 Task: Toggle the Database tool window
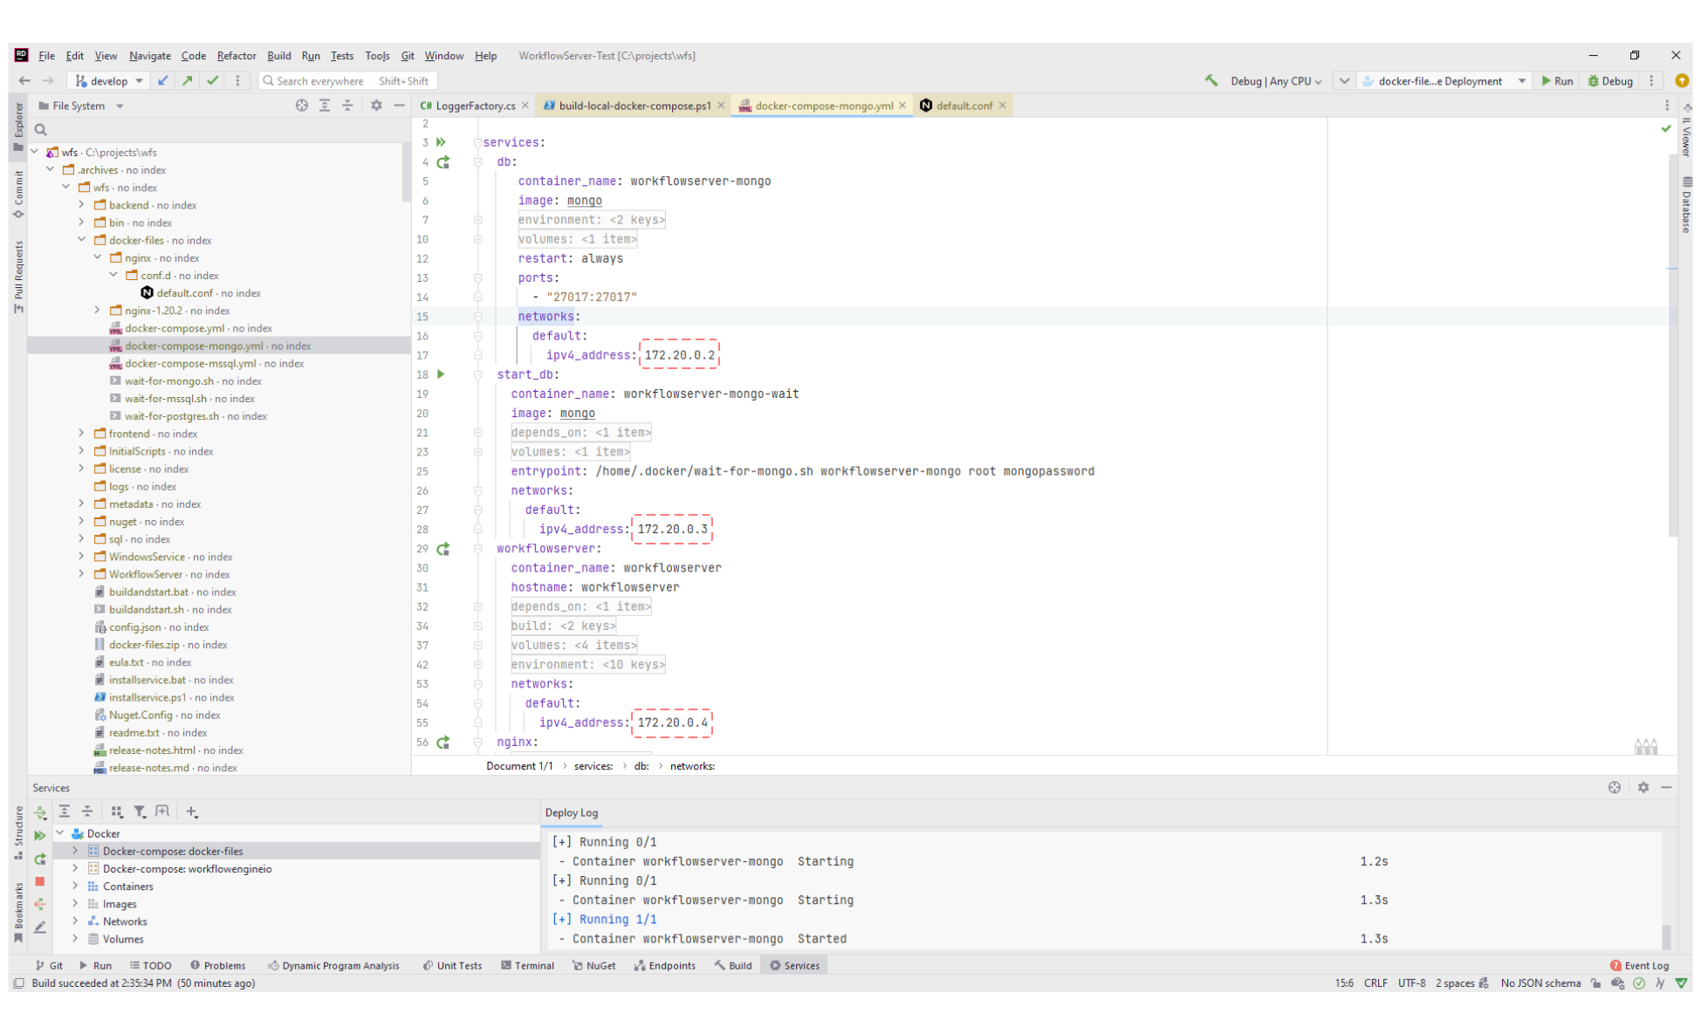tap(1686, 205)
